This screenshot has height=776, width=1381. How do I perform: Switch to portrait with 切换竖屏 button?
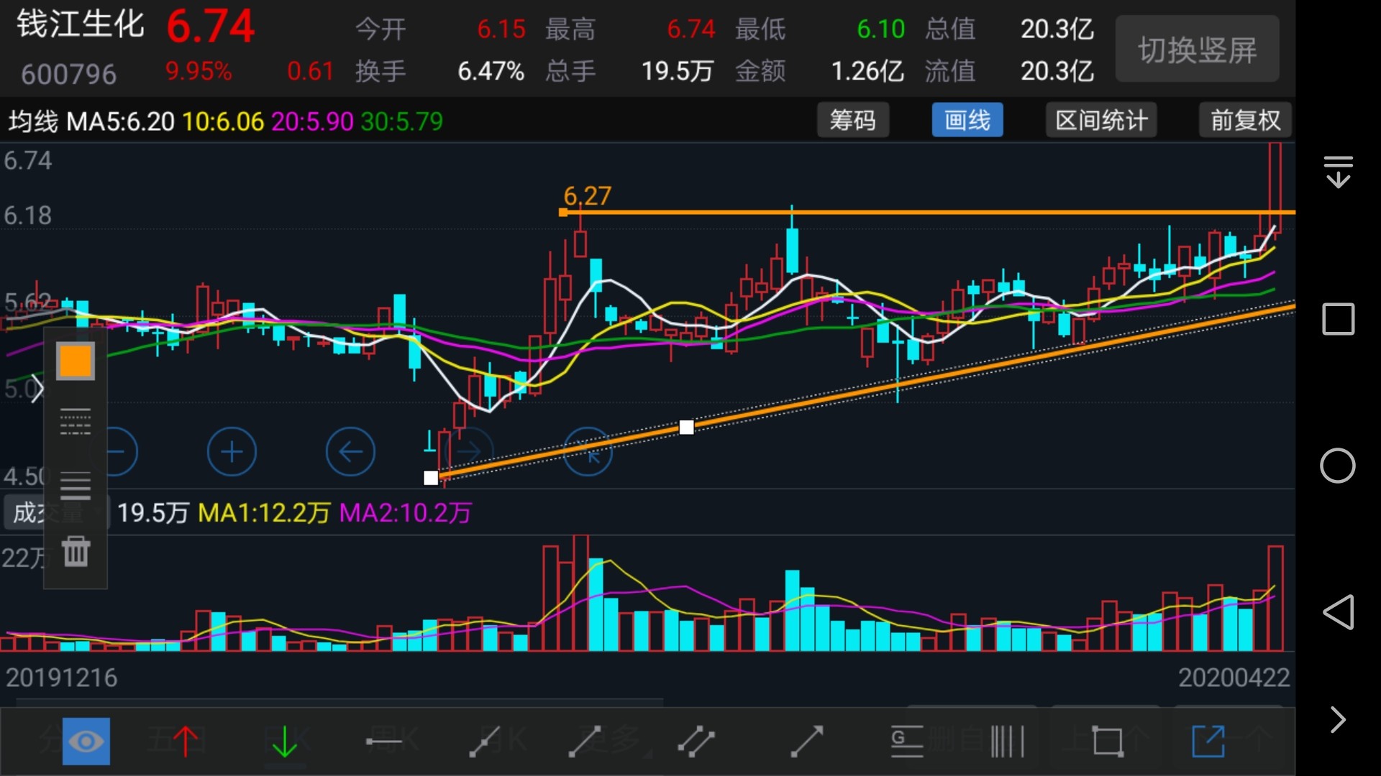[x=1197, y=50]
